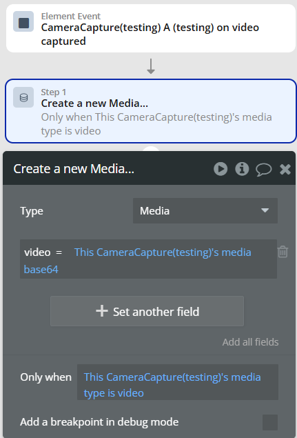The image size is (297, 438).
Task: Click the video field name label
Action: [37, 252]
